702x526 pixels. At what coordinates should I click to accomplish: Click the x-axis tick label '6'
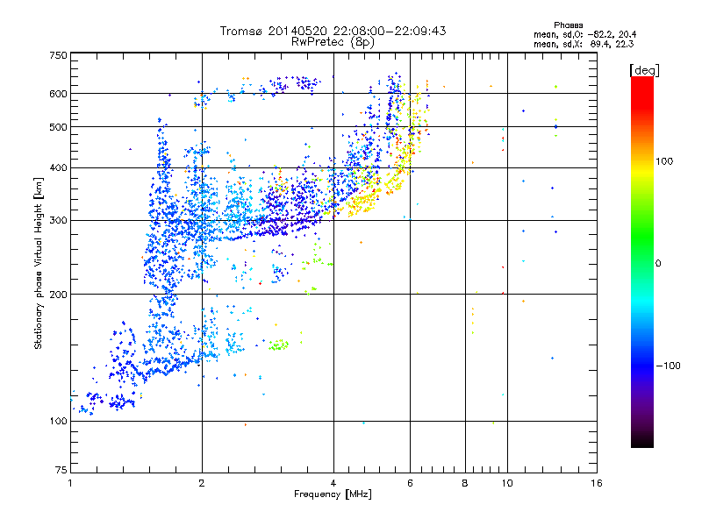pos(410,483)
